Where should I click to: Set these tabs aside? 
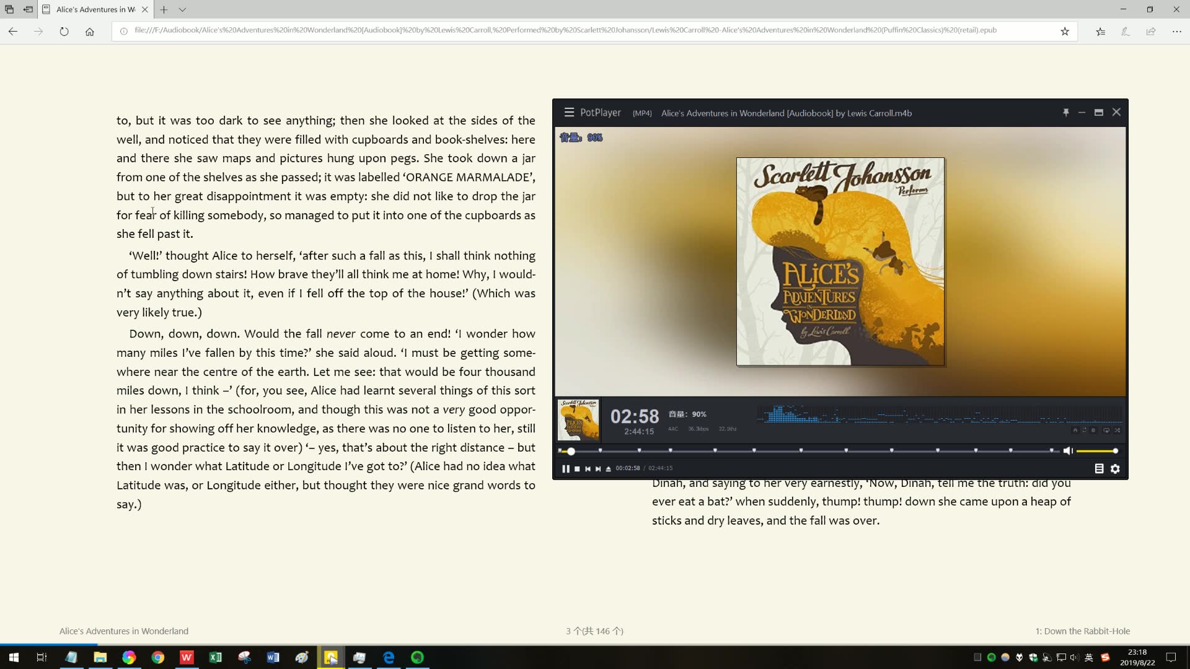point(28,9)
